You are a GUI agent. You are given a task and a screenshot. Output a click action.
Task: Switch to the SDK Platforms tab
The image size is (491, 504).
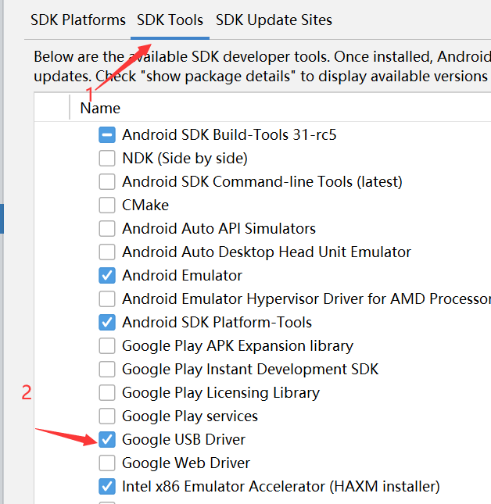pyautogui.click(x=78, y=20)
